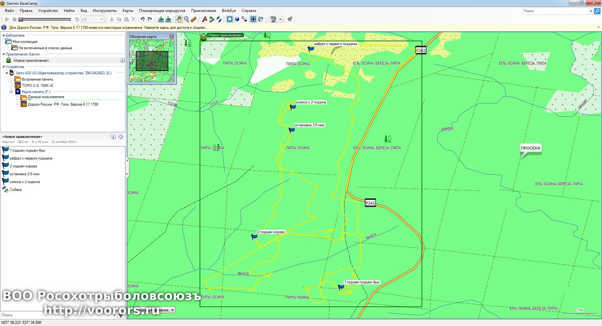Click the New Route tool icon
Screen dimensions: 602x326
point(212,19)
